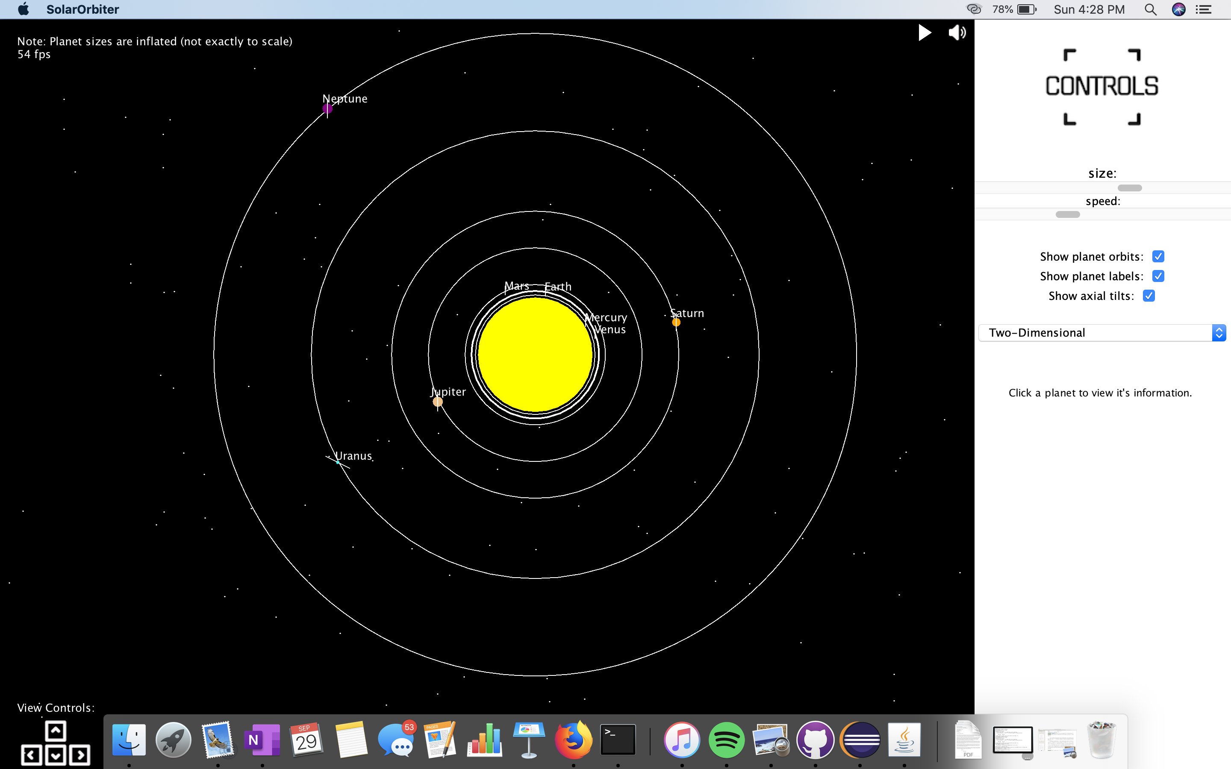Click the speed slider handle

click(x=1067, y=214)
